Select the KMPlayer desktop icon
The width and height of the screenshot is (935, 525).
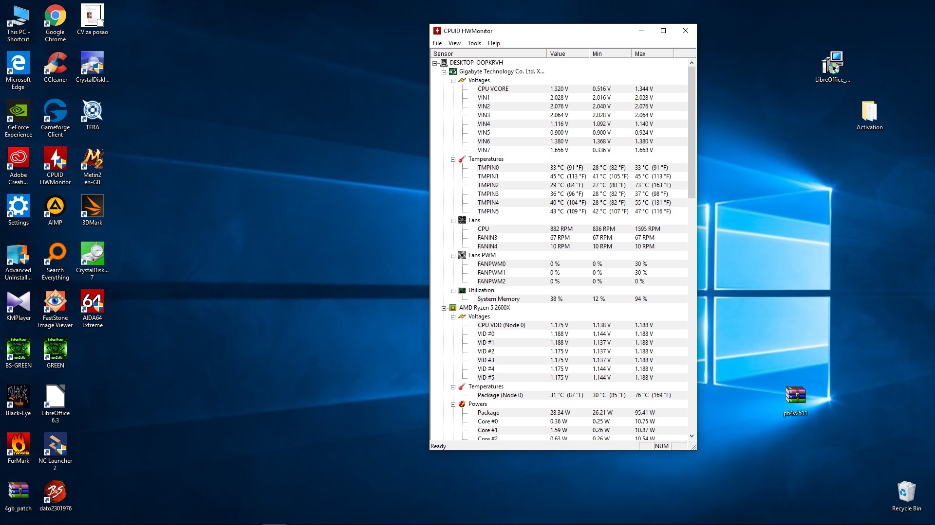[x=18, y=305]
